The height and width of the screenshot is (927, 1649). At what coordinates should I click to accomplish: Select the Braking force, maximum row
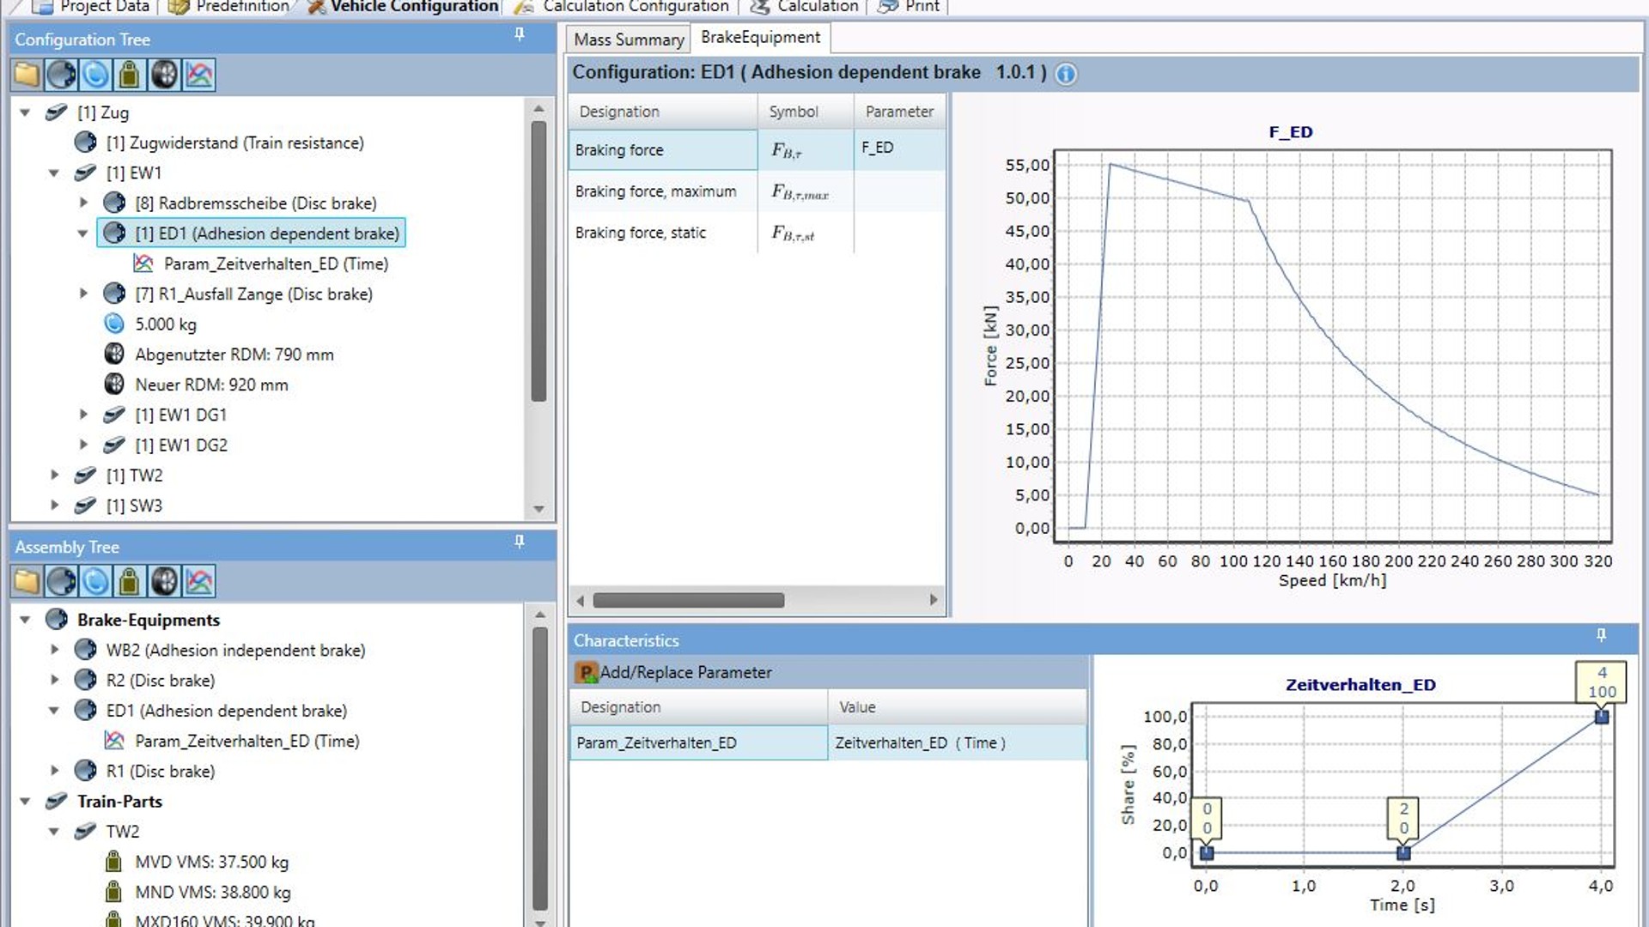(757, 191)
